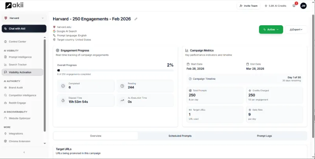Go to Prompt Intelligence in sidebar
The height and width of the screenshot is (159, 315).
(x=20, y=57)
